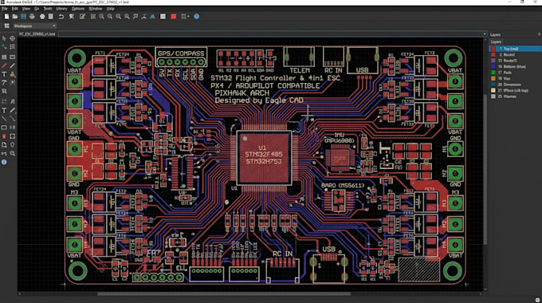Switch to the FC_ESC_STM32_v1.brd tab
This screenshot has height=303, width=542.
pyautogui.click(x=37, y=34)
